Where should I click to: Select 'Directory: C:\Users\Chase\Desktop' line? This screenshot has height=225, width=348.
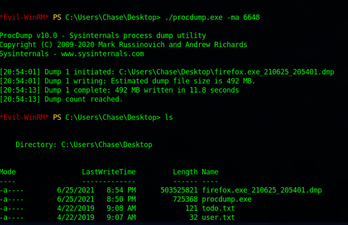pyautogui.click(x=84, y=145)
